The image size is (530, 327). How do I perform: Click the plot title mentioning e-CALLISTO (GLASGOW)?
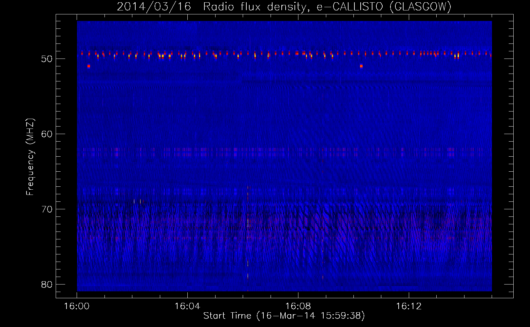(284, 7)
